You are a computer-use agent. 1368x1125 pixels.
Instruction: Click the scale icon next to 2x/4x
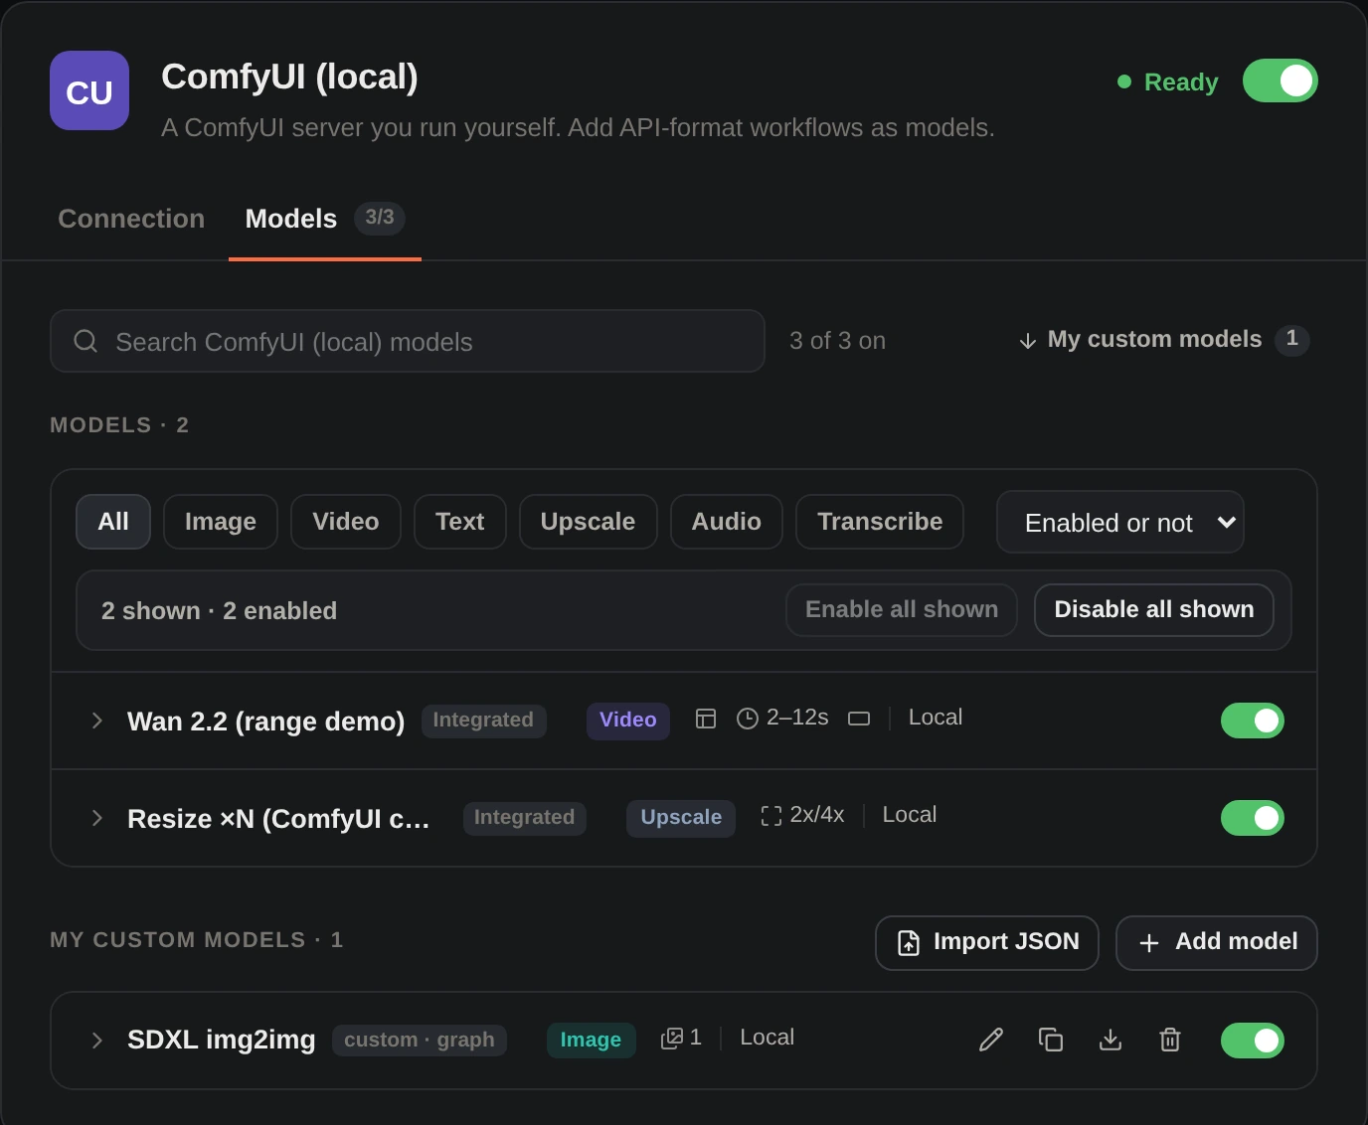(771, 816)
